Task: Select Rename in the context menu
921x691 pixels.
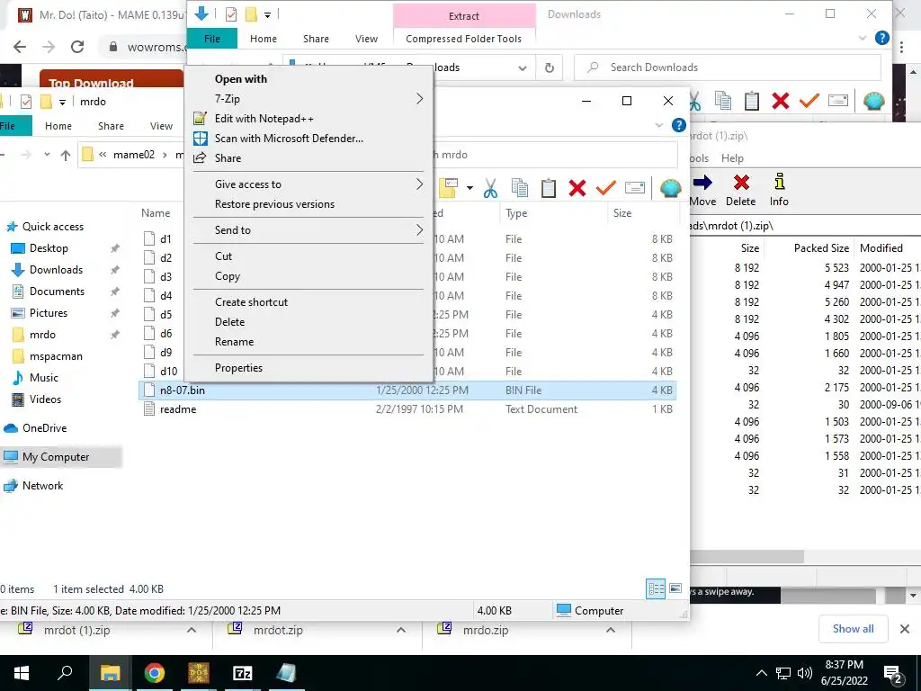Action: 309,342
